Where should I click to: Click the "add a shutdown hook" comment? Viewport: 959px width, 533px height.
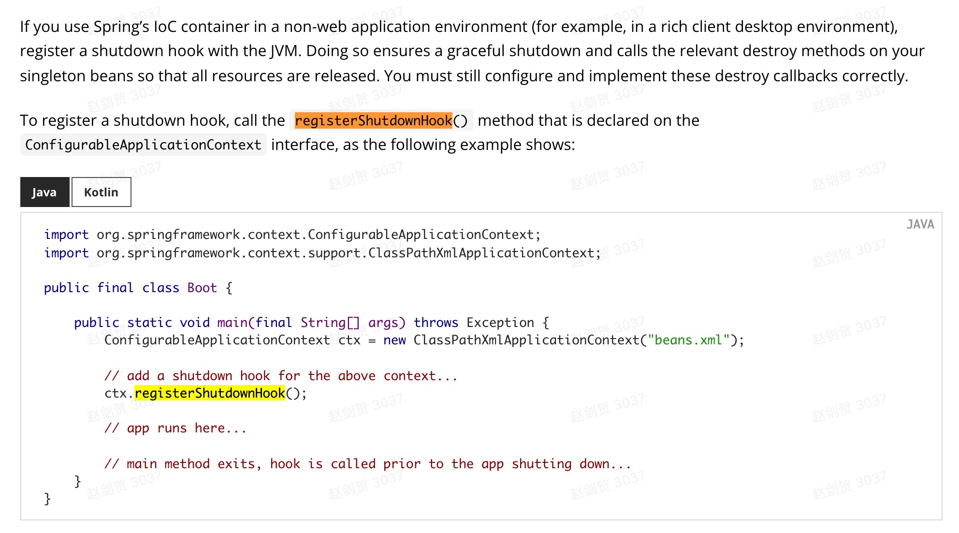281,376
